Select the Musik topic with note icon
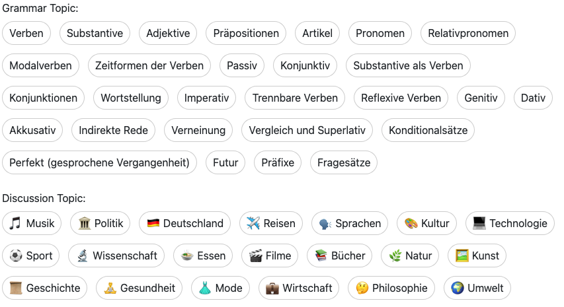 pos(32,223)
